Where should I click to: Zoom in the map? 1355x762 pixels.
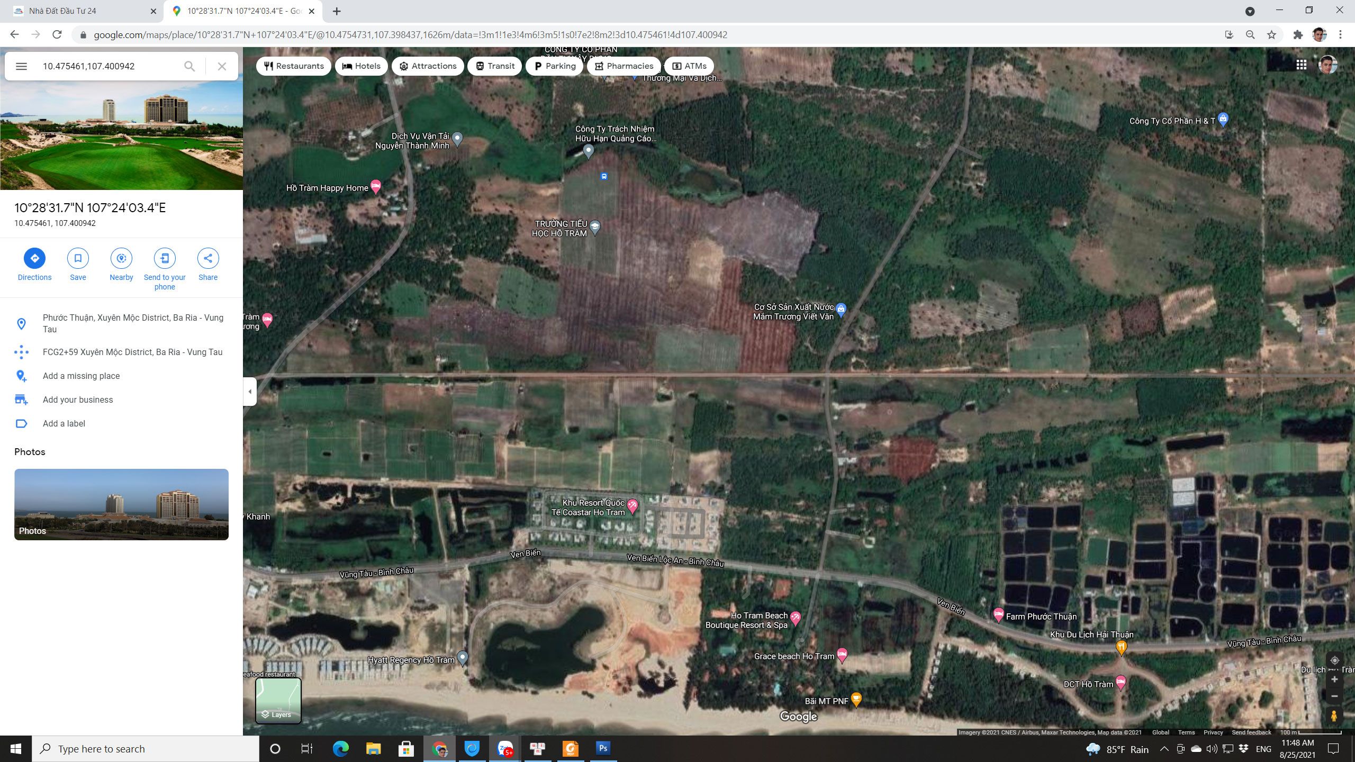point(1334,679)
